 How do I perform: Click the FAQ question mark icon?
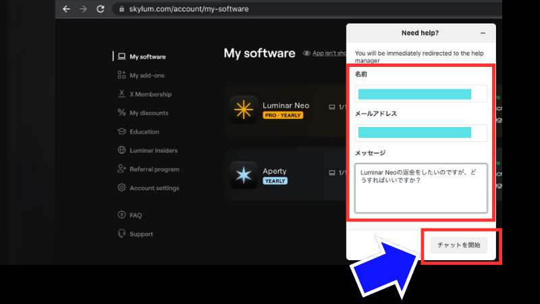[122, 215]
